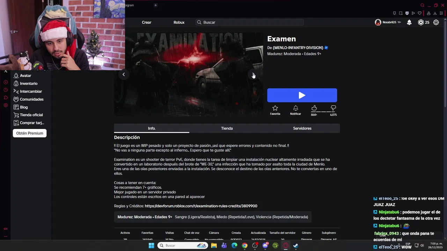The width and height of the screenshot is (447, 251).
Task: Open the Windows Start button
Action: (151, 245)
